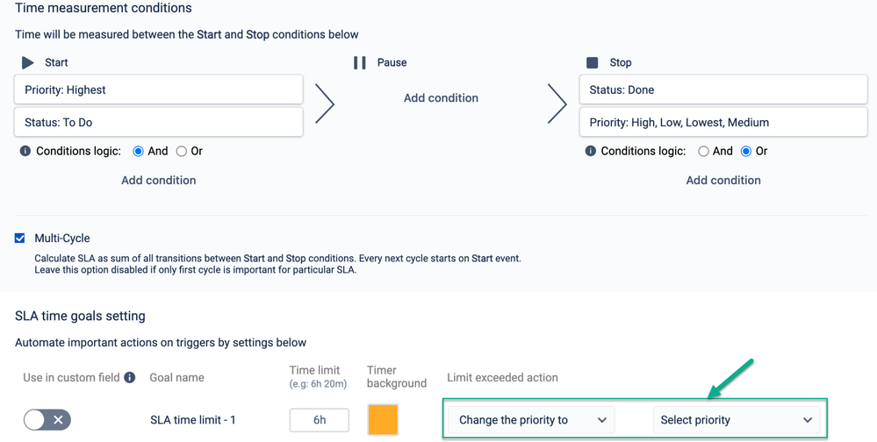Add a Pause condition

441,98
